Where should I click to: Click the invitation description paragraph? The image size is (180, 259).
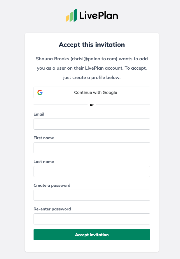92,68
